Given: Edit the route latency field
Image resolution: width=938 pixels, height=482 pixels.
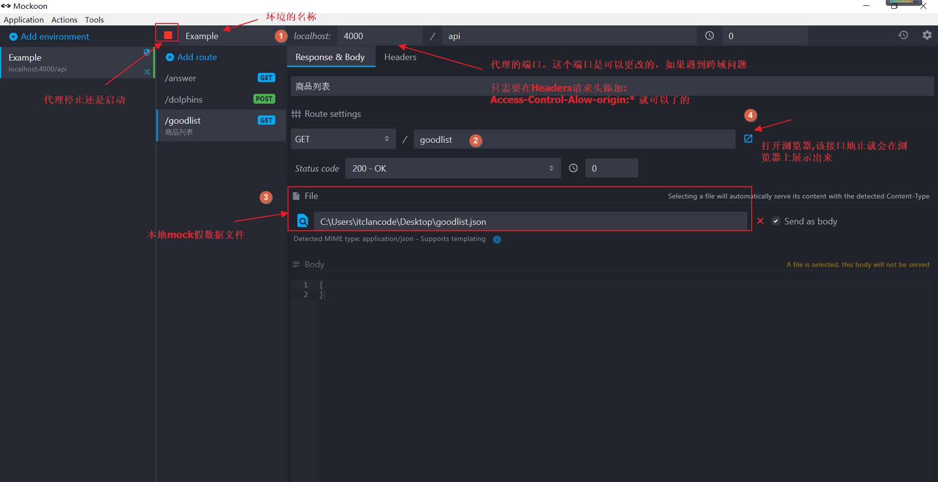Looking at the screenshot, I should (611, 168).
